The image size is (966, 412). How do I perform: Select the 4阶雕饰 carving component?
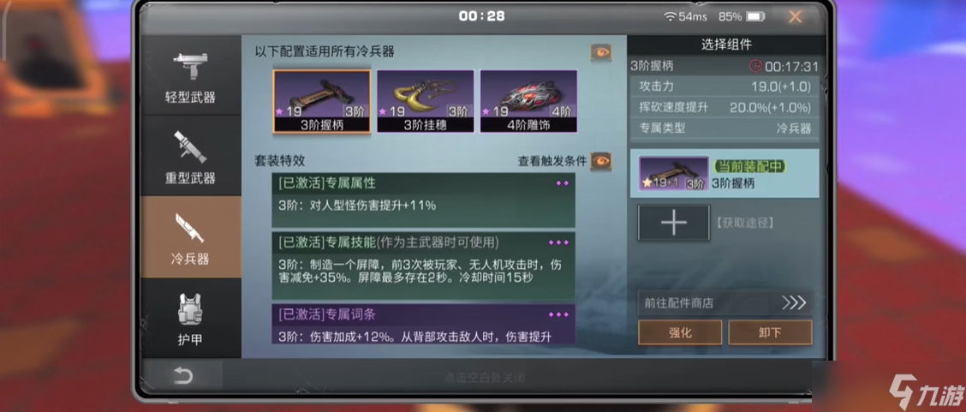(x=528, y=101)
